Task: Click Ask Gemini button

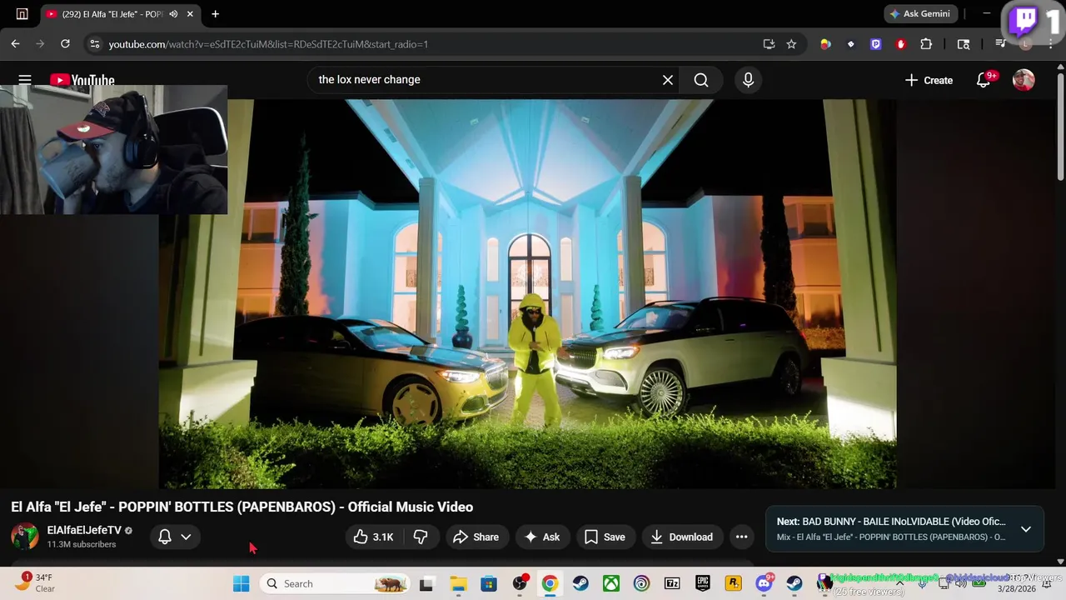Action: 920,14
